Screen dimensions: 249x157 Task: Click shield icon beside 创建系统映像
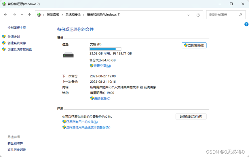pos(4,43)
